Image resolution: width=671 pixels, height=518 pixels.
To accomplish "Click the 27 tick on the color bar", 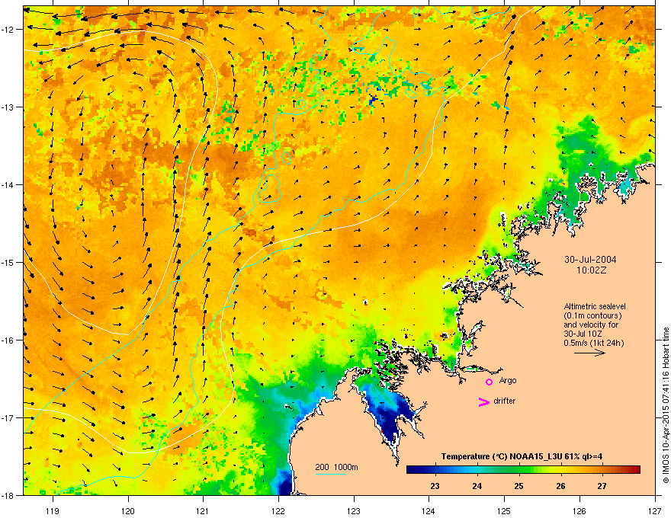I will (x=602, y=486).
